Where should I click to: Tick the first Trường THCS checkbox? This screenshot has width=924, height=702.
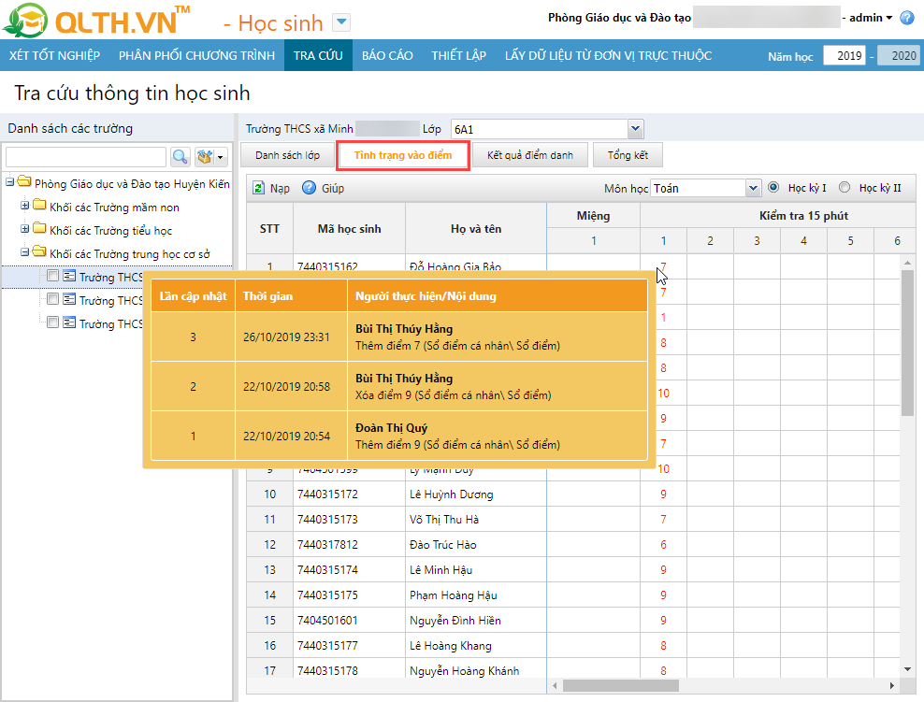53,276
